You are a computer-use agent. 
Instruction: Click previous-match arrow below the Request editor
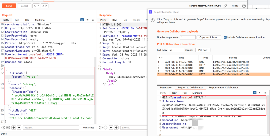tap(14, 128)
